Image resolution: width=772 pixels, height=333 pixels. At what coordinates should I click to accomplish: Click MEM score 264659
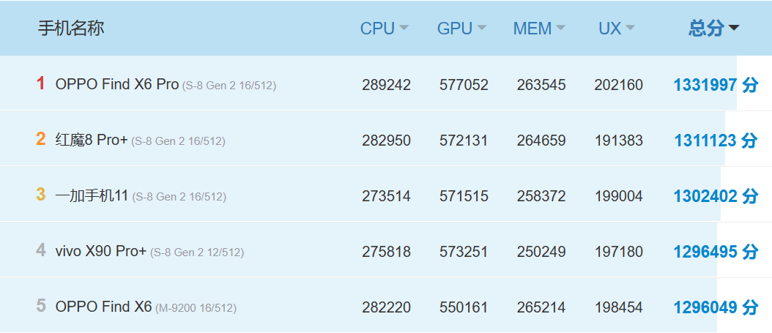[x=541, y=141]
